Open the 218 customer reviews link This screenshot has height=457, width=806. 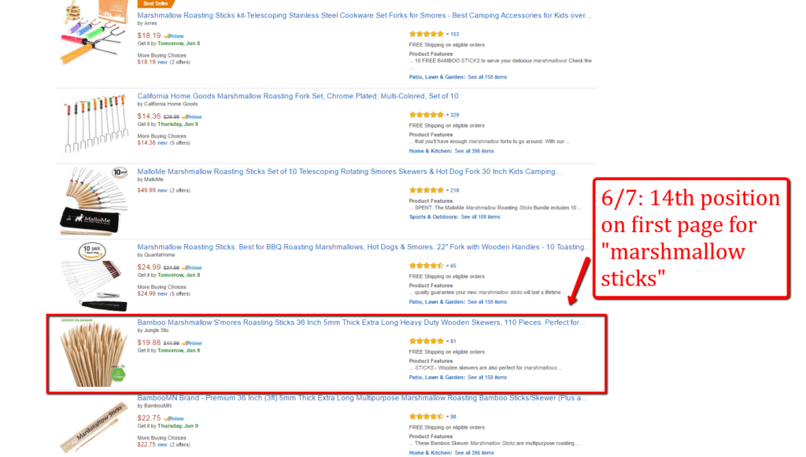pos(455,190)
